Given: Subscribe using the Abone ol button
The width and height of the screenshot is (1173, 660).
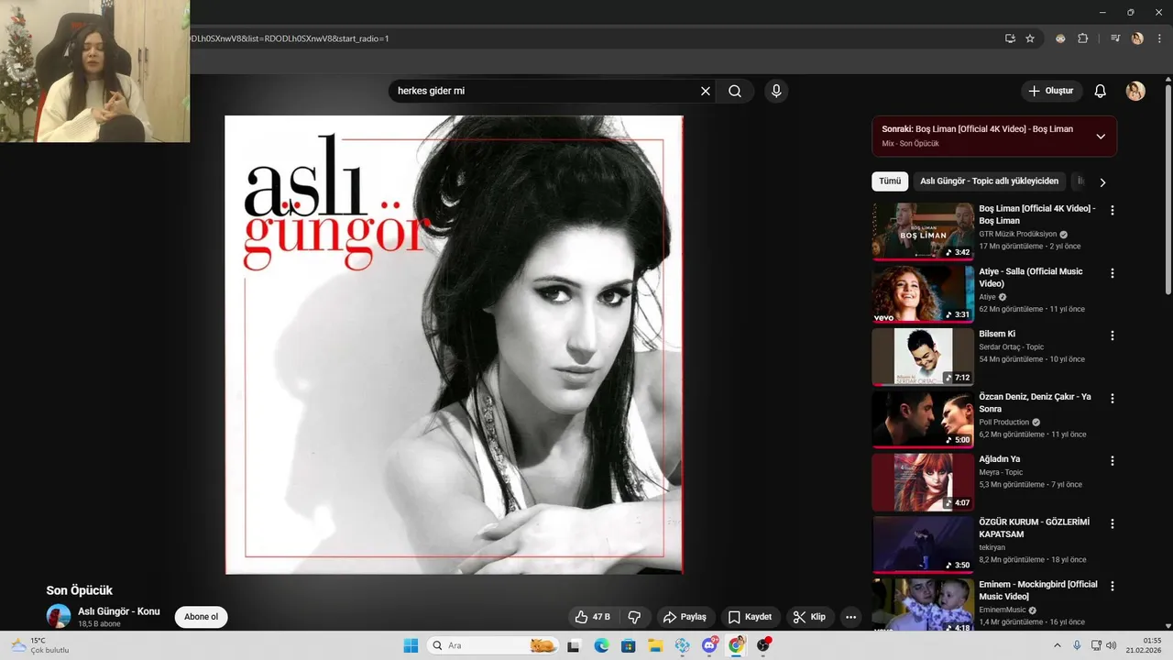Looking at the screenshot, I should coord(201,617).
